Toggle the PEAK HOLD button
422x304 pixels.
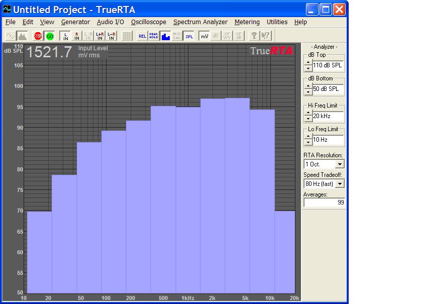(154, 36)
